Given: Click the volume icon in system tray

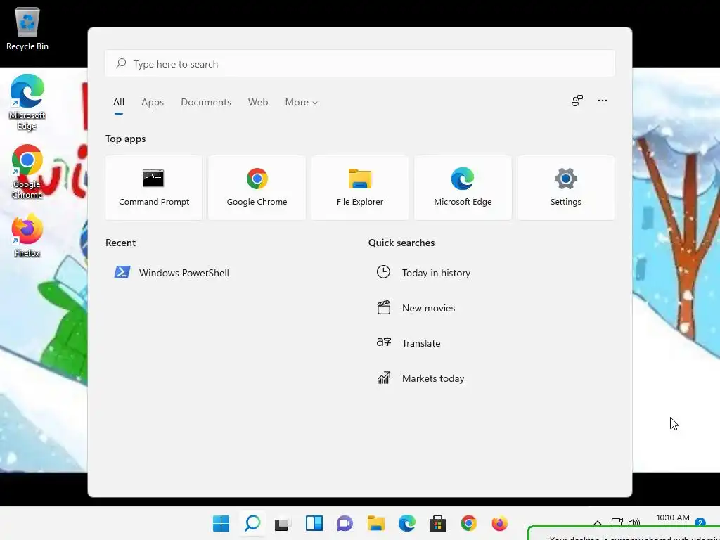Looking at the screenshot, I should pos(634,522).
